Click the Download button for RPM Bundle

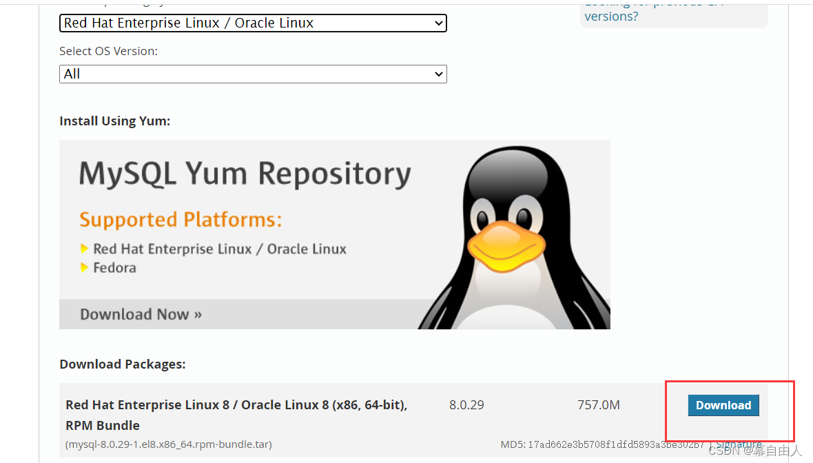(x=723, y=405)
